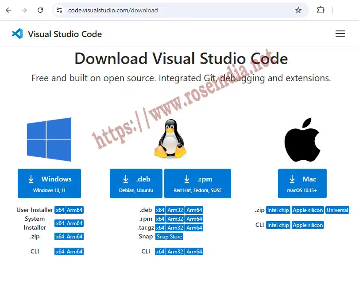The height and width of the screenshot is (287, 359).
Task: Click the 'System Installer' label
Action: tap(35, 223)
